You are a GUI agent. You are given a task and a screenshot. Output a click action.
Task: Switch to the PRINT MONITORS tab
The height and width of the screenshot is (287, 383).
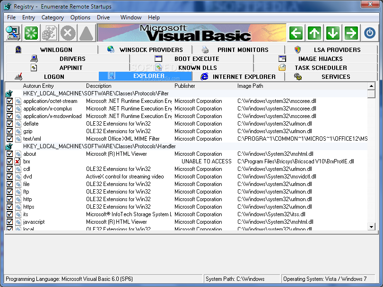click(239, 50)
